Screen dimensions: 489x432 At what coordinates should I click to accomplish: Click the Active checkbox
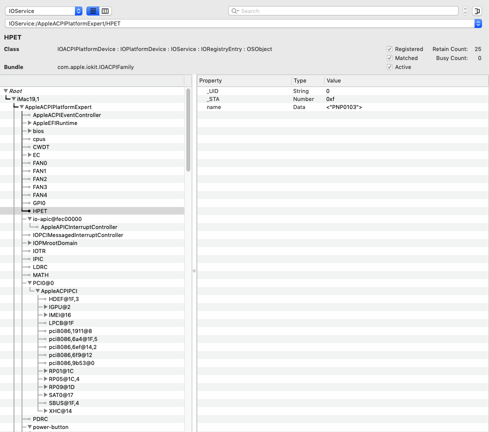pyautogui.click(x=390, y=67)
